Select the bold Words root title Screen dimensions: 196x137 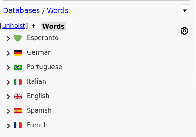(x=54, y=27)
